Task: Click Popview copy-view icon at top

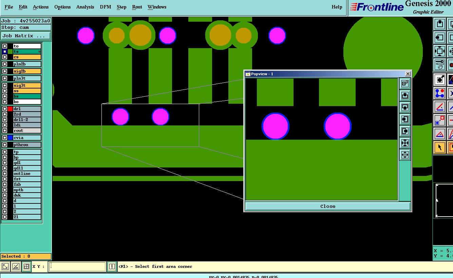Action: [404, 83]
